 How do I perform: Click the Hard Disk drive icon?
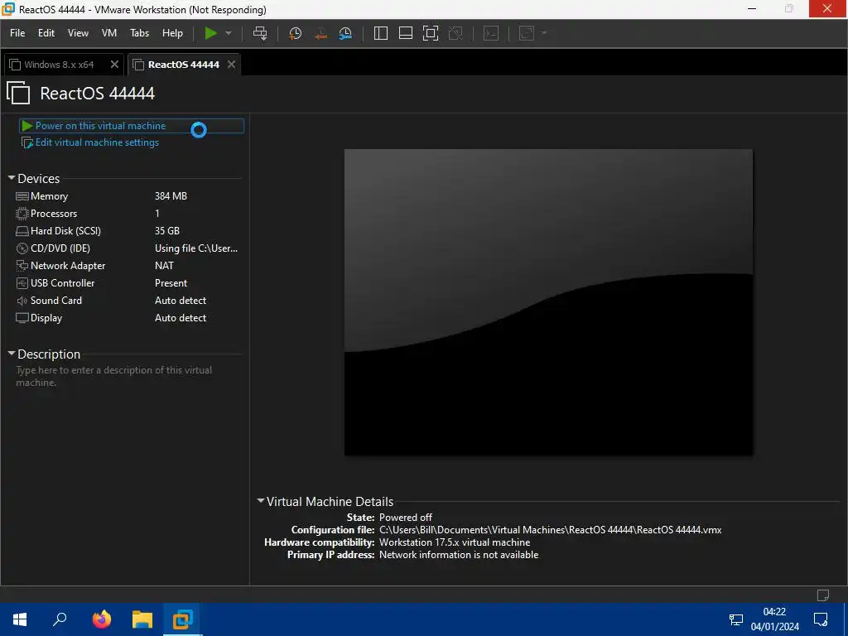[22, 231]
